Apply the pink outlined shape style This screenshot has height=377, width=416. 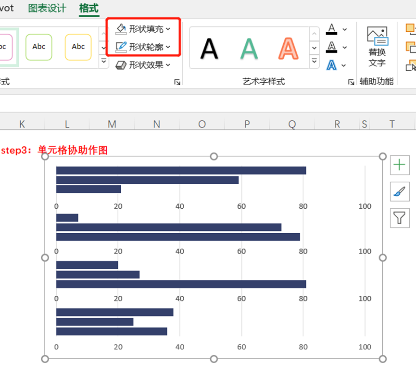click(5, 47)
